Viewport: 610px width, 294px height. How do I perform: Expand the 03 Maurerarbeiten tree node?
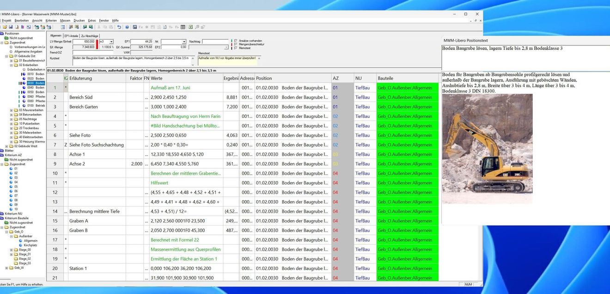coord(12,110)
